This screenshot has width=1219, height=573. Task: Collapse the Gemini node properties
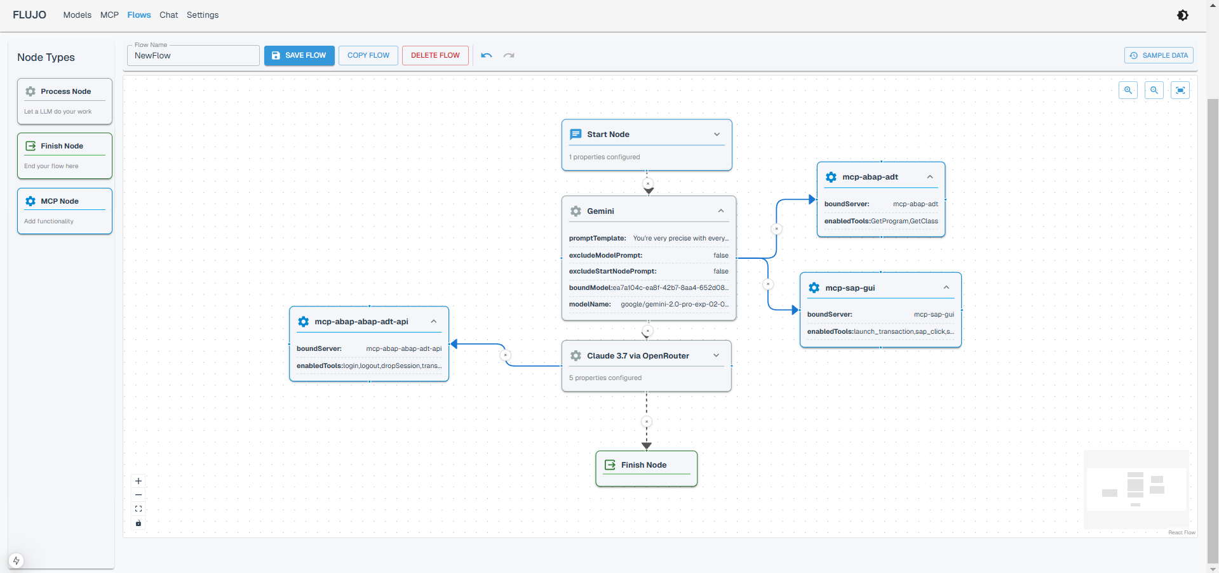click(721, 211)
